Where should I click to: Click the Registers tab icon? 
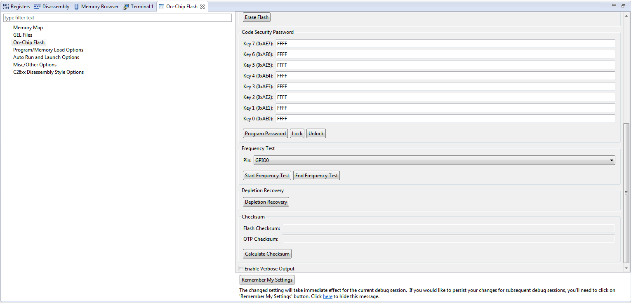click(x=6, y=7)
